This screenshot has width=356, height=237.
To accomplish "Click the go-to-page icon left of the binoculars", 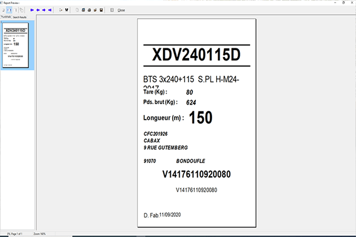I will coord(61,10).
